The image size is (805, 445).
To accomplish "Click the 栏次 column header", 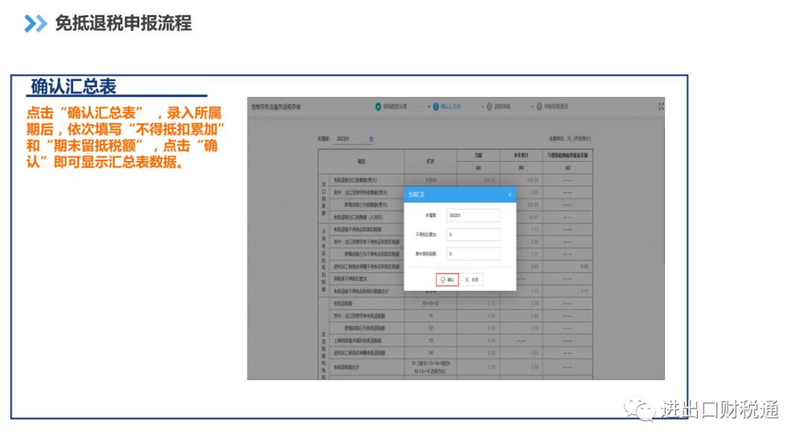I will (430, 161).
